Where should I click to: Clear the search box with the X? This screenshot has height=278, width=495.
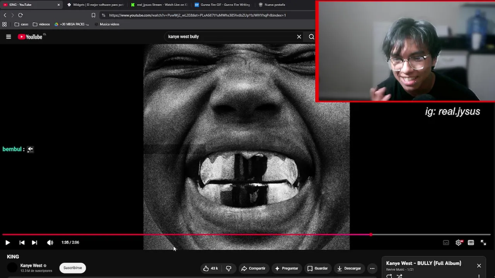tap(299, 37)
